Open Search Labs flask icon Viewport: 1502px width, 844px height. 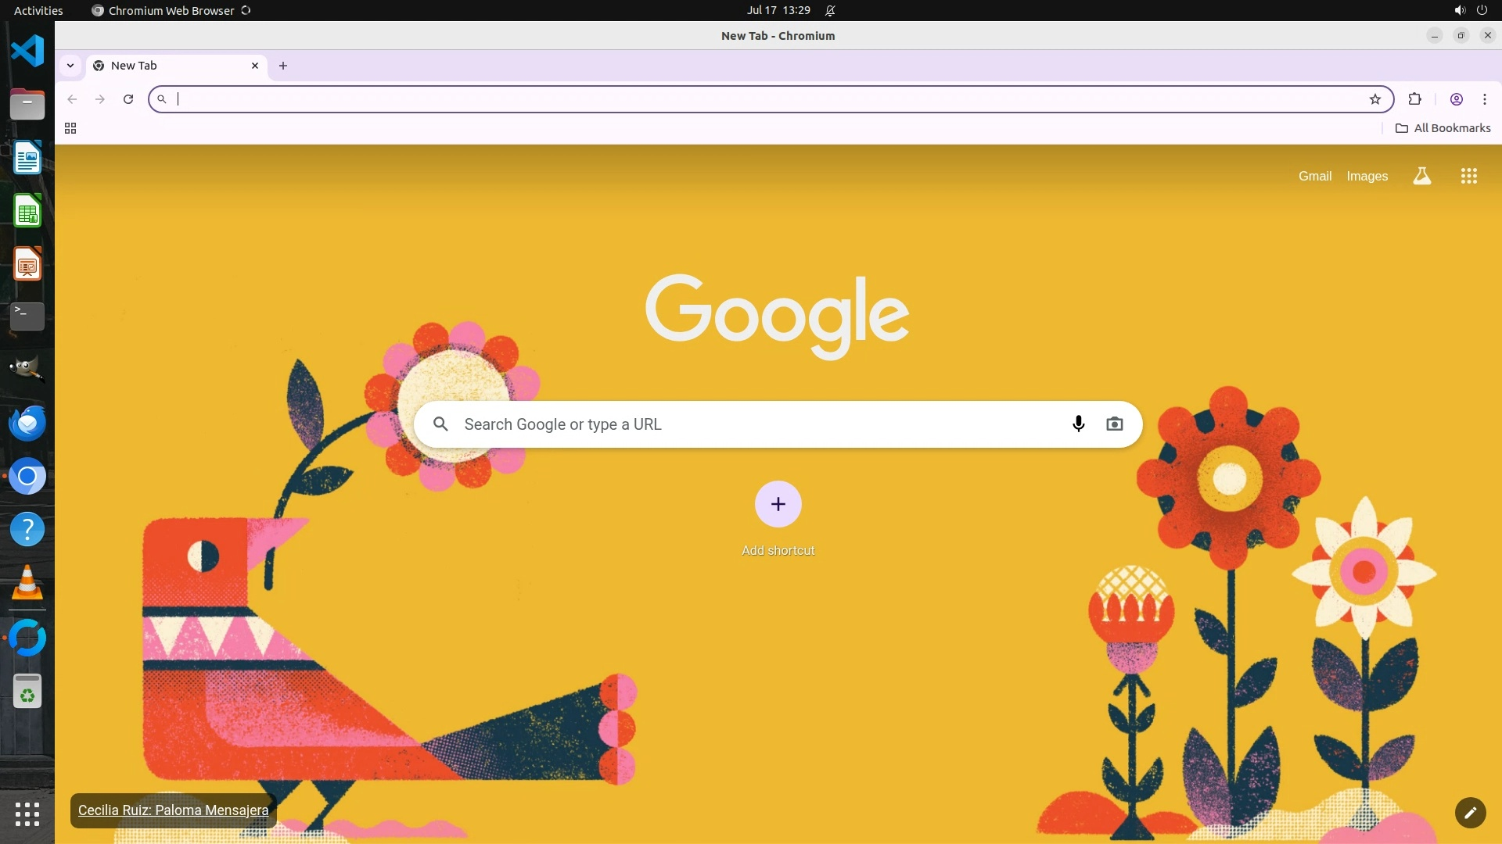click(x=1421, y=176)
